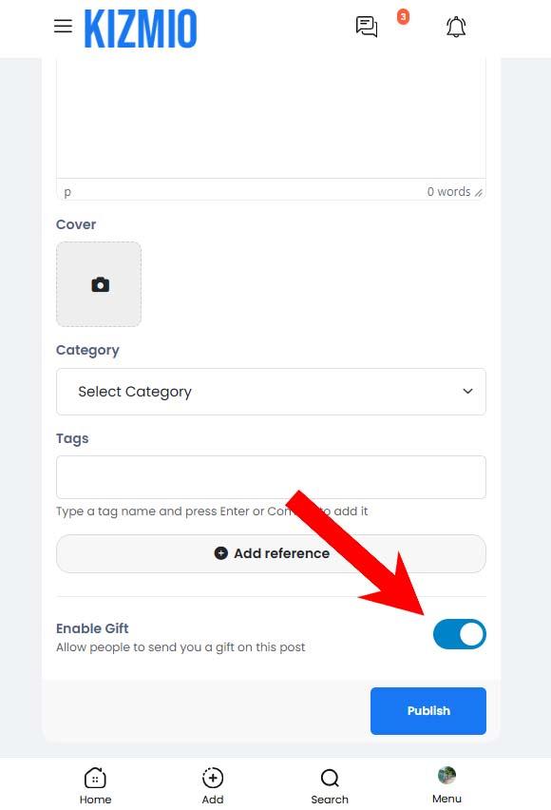Click the red notification count badge

403,17
